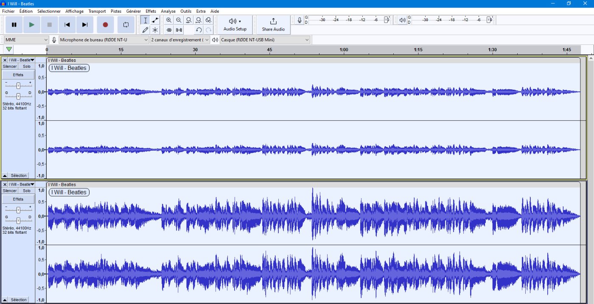Open the Outils menu

[x=186, y=11]
